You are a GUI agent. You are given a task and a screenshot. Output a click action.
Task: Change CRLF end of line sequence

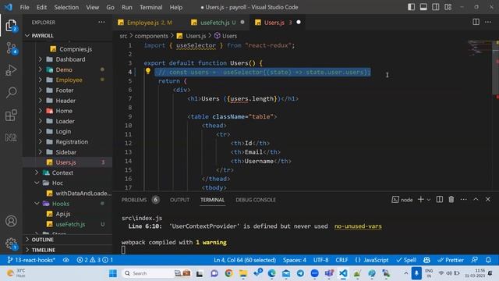point(342,260)
